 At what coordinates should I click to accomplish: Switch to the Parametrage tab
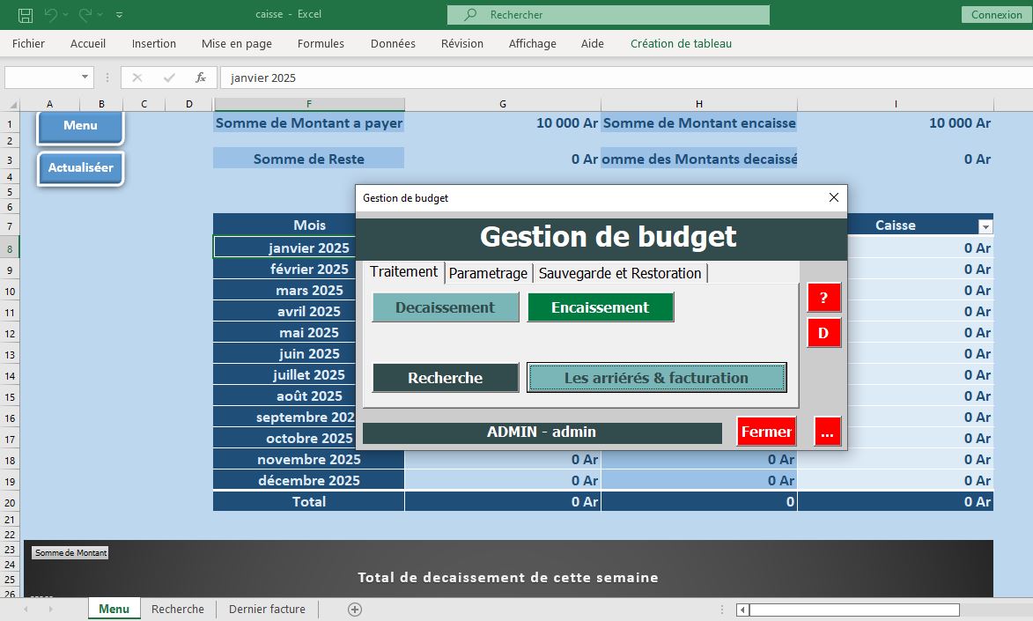(488, 273)
